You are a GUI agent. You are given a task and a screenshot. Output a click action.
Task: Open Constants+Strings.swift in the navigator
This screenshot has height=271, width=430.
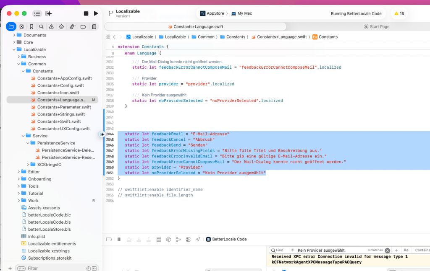(61, 114)
